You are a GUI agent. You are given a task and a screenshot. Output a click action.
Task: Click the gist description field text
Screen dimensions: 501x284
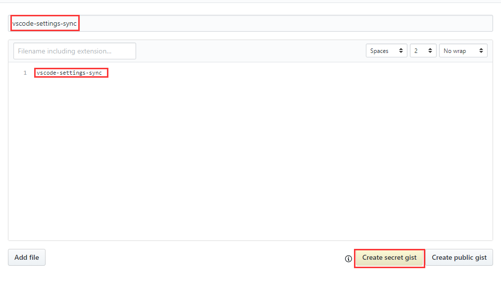45,24
